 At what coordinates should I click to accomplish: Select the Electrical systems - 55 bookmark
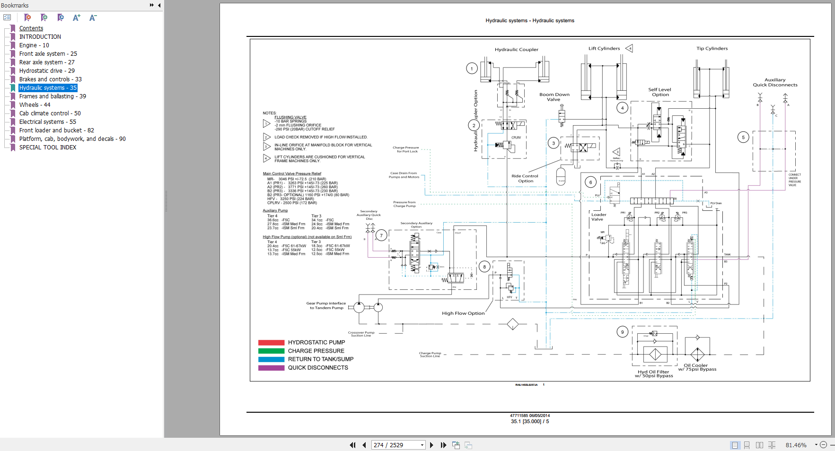point(47,122)
